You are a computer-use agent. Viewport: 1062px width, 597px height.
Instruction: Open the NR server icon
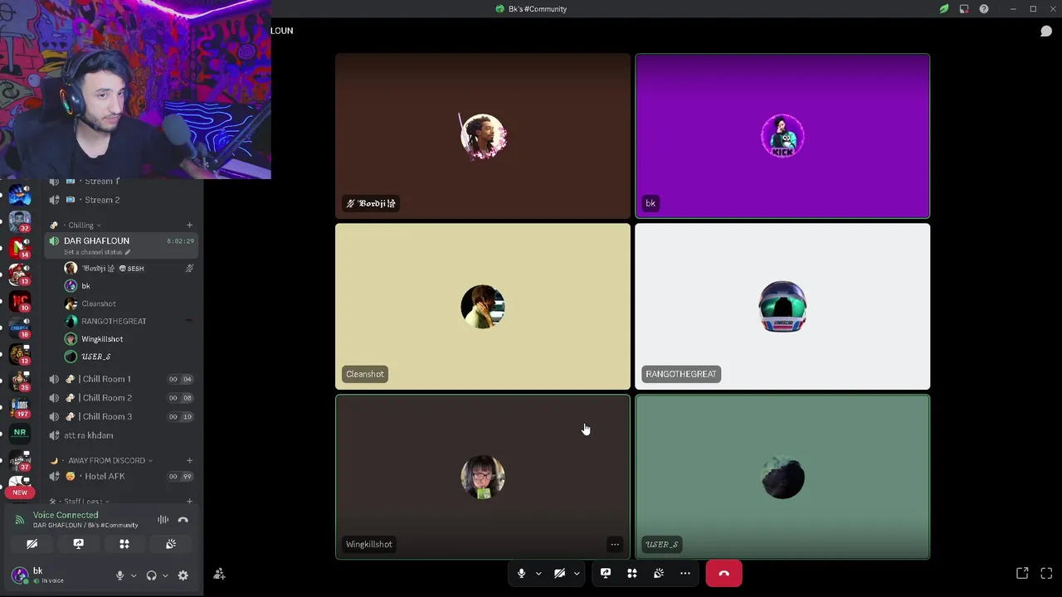tap(20, 432)
